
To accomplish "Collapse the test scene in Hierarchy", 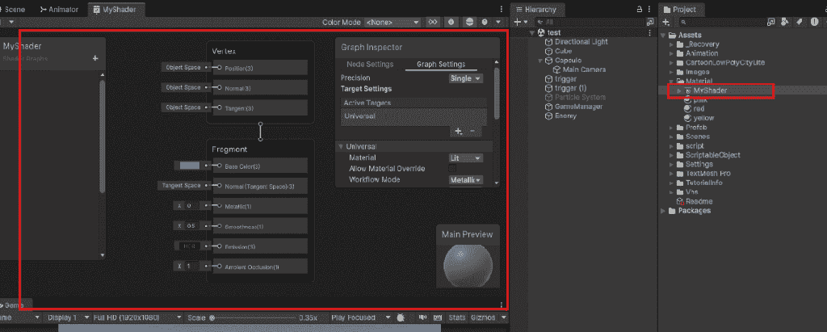I will (x=532, y=33).
